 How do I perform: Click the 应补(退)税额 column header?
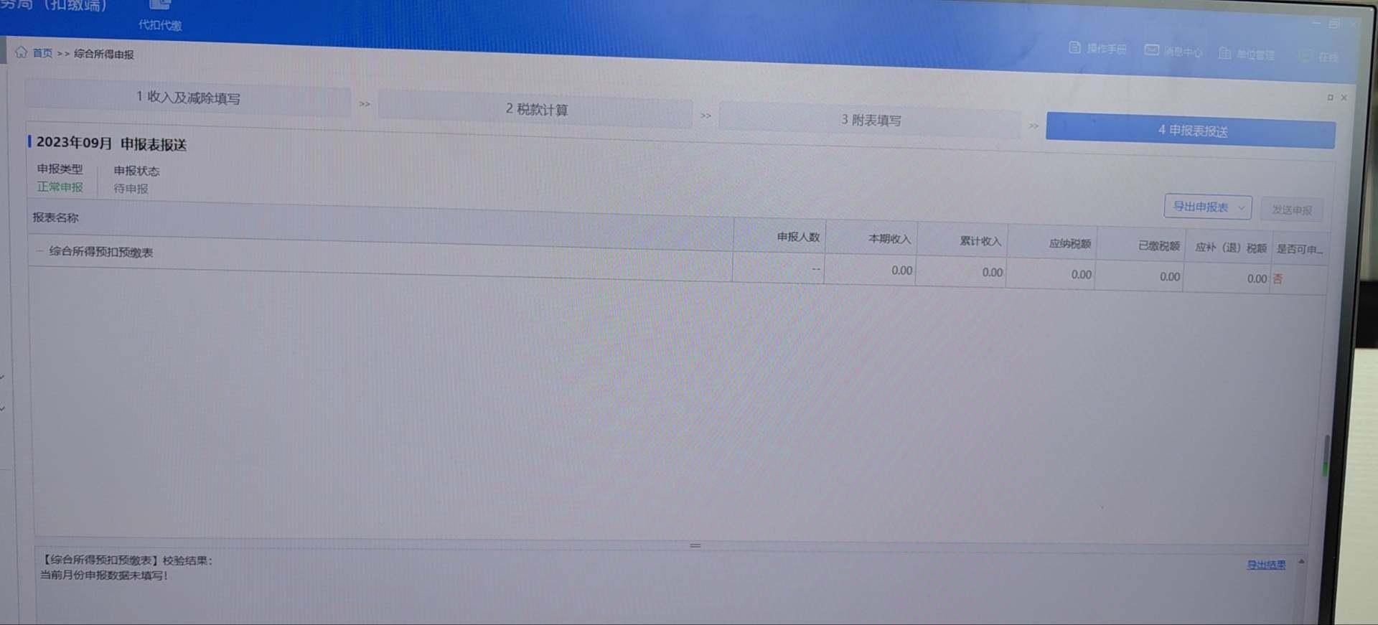[1231, 248]
